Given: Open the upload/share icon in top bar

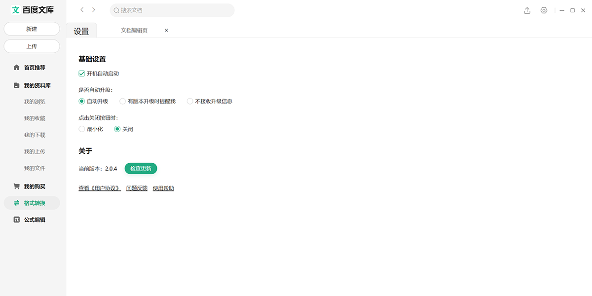Looking at the screenshot, I should click(x=527, y=10).
